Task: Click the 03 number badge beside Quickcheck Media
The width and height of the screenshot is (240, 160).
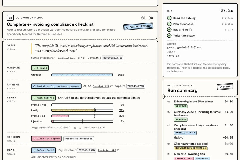Action: click(10, 18)
